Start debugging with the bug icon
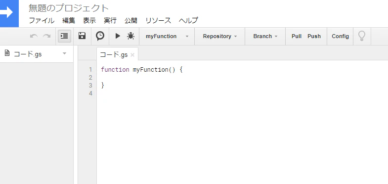Screen dimensions: 388x184 130,36
